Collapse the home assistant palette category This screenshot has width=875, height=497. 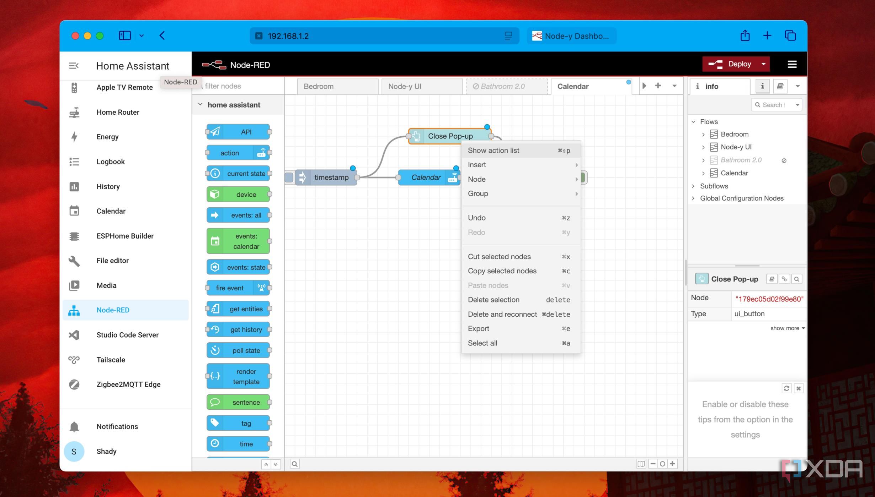pyautogui.click(x=200, y=105)
